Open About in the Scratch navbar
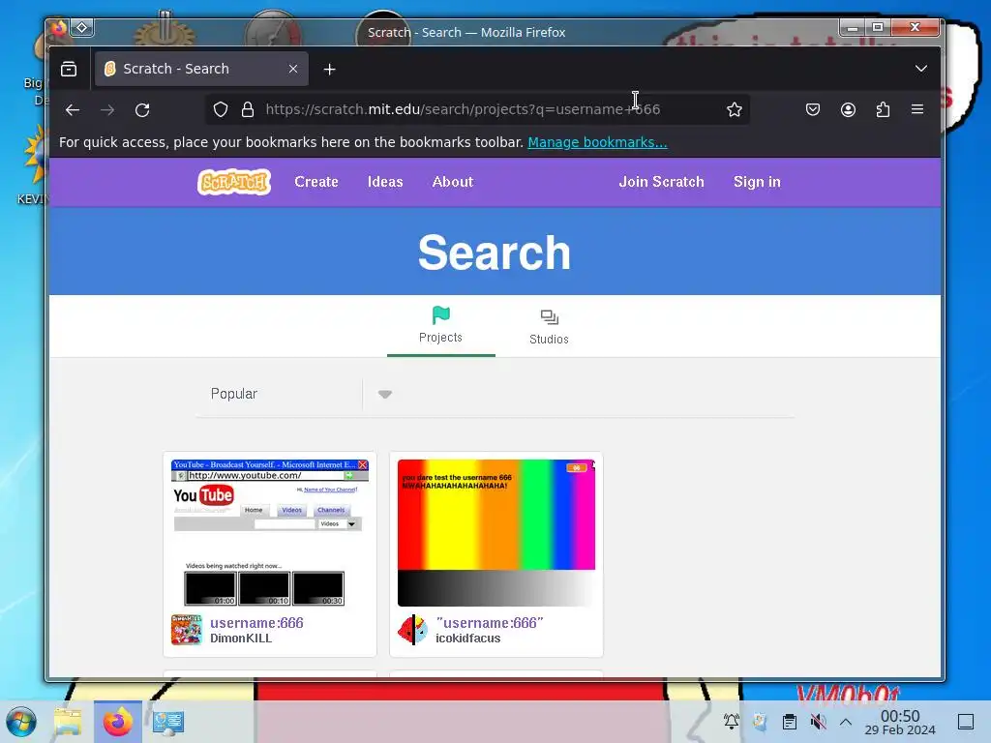The image size is (991, 743). (x=453, y=182)
